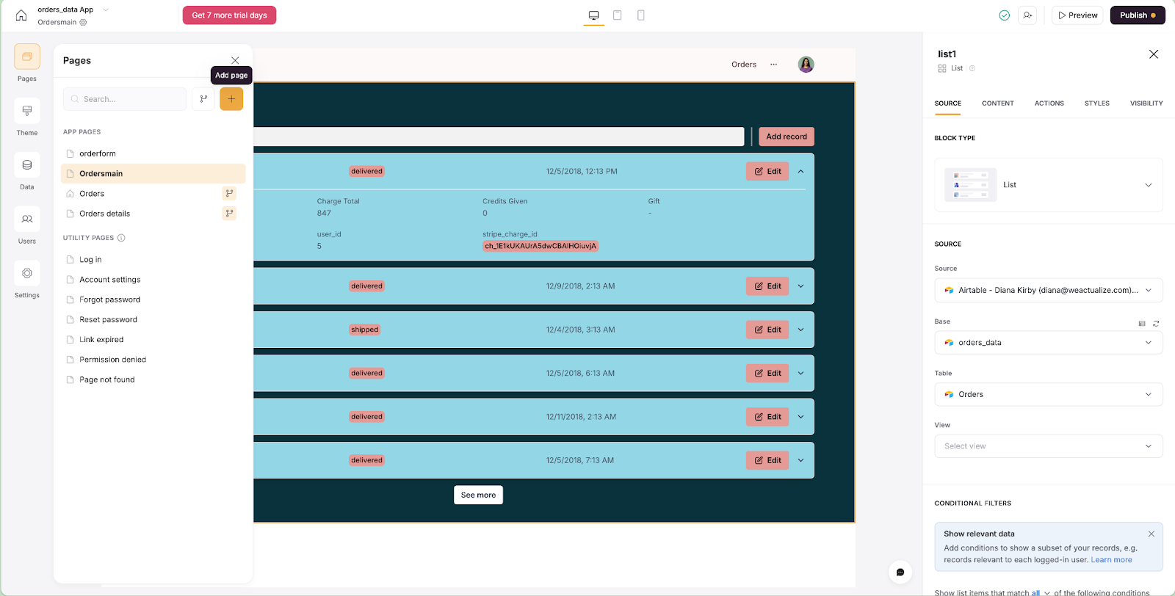Click branch icon on Orders details row
1175x596 pixels.
coord(230,214)
